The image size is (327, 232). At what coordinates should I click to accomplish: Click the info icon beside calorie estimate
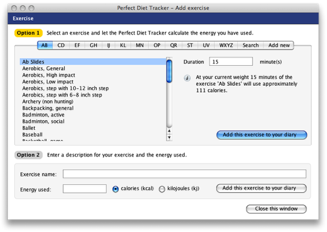point(187,78)
